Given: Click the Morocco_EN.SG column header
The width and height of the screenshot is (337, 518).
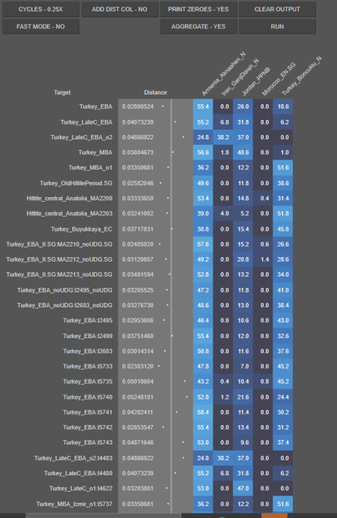Looking at the screenshot, I should point(279,79).
